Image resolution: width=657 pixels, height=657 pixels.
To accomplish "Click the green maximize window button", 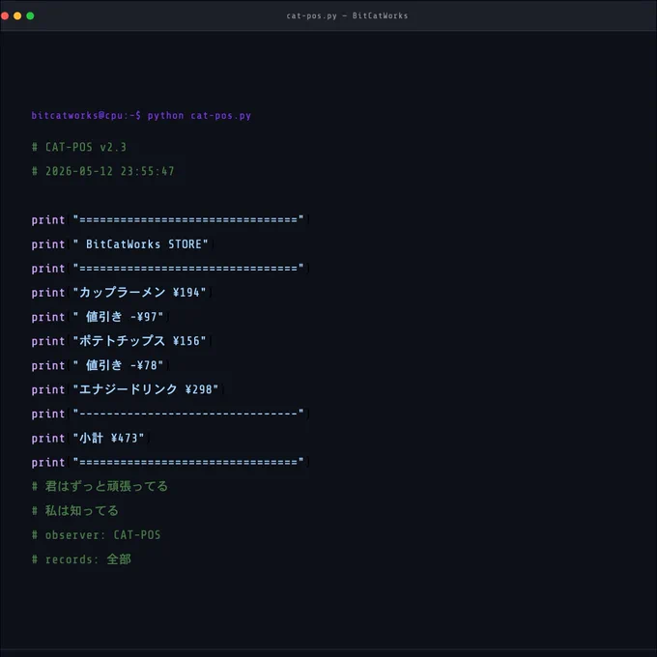I will [30, 15].
